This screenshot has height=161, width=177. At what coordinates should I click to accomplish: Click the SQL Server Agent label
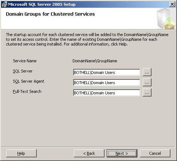(28, 81)
